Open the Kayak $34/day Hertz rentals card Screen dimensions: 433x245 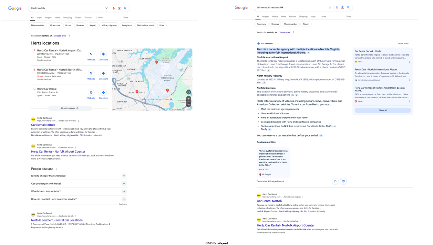pos(380,89)
